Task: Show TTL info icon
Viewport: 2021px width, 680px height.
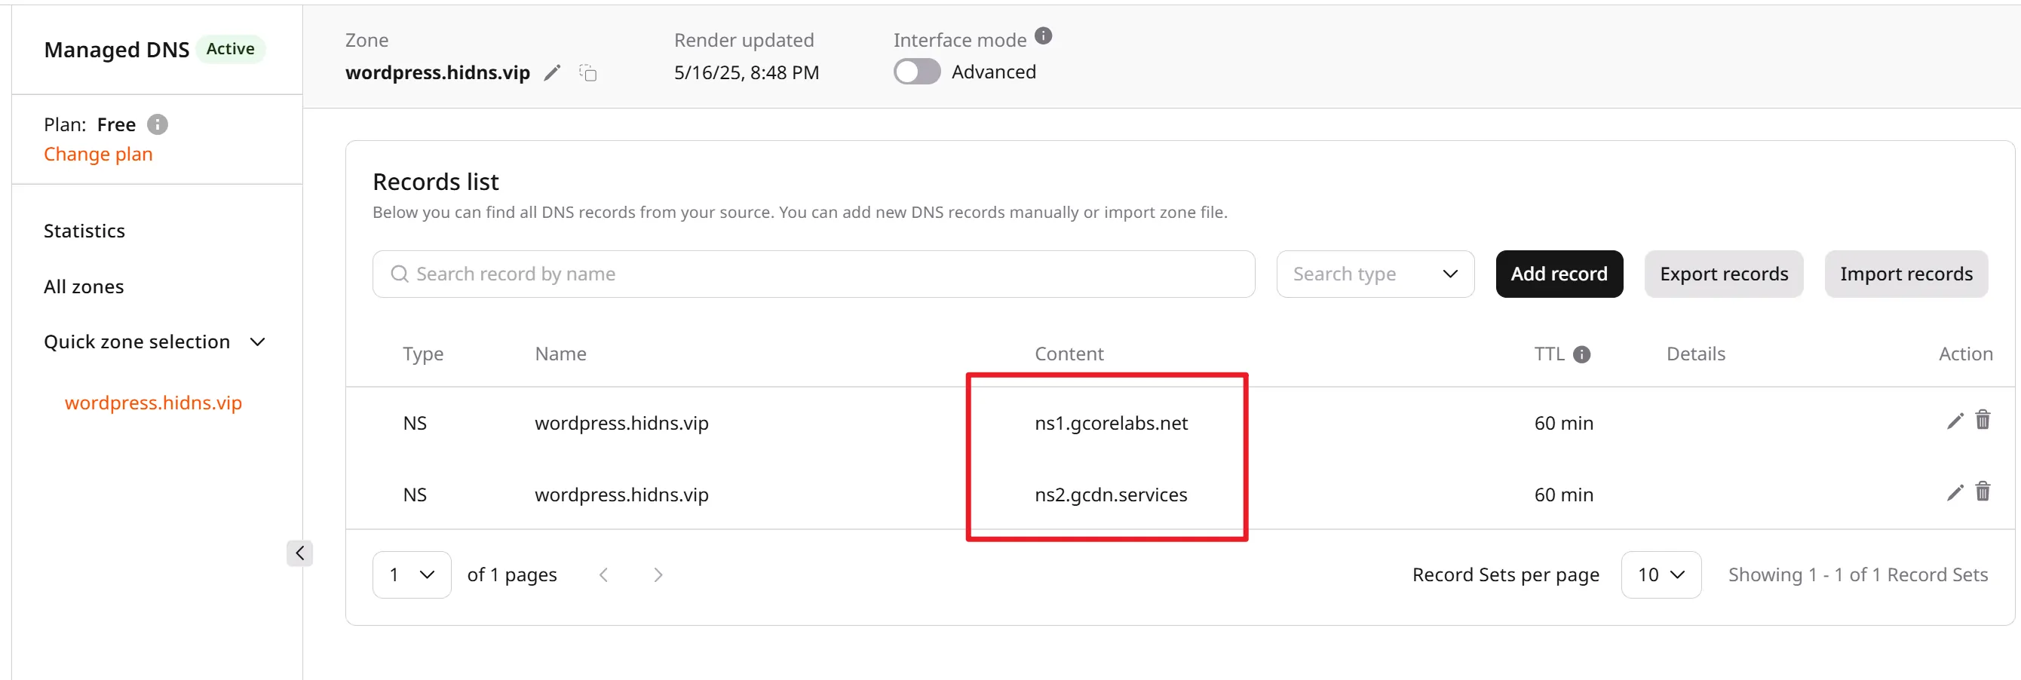Action: (1581, 354)
